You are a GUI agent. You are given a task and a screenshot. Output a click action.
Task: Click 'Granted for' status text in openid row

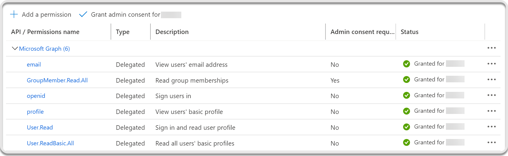pos(429,95)
